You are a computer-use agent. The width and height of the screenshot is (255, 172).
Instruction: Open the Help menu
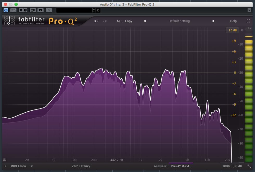pos(233,21)
